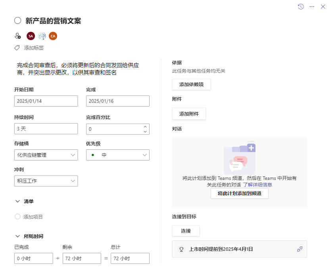
Task: Mark 新产品的营销文案 task as complete
Action: [18, 21]
